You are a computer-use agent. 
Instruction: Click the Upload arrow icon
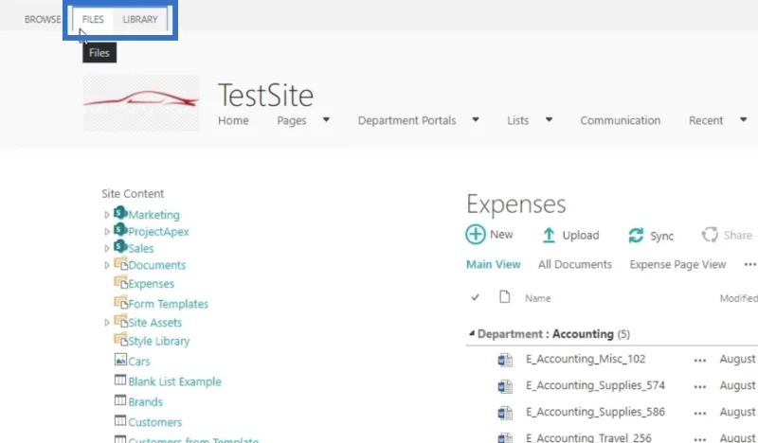[x=549, y=236]
